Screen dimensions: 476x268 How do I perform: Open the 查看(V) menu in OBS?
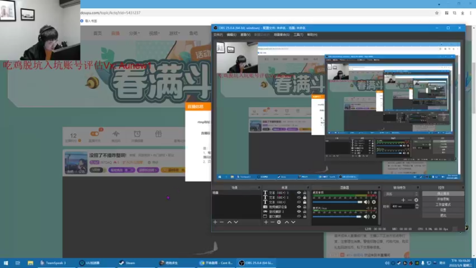click(x=245, y=35)
